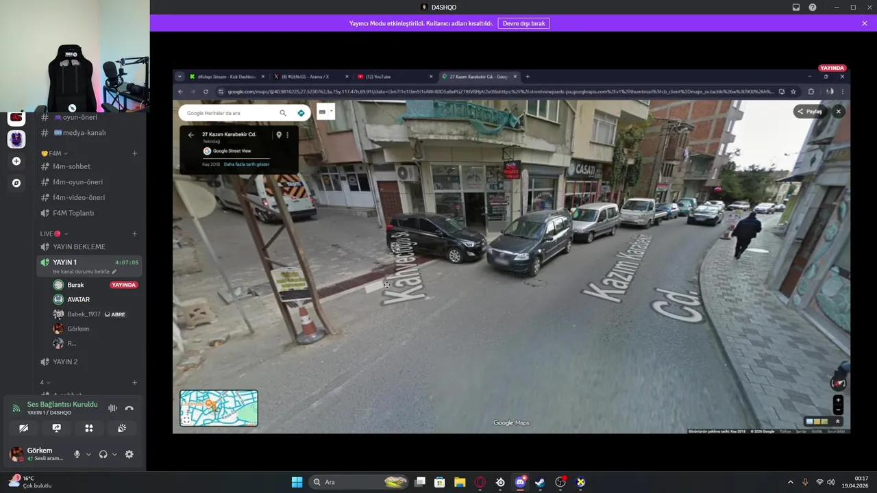Viewport: 877px width, 493px height.
Task: Click the Street View minimap thumbnail
Action: pos(219,408)
